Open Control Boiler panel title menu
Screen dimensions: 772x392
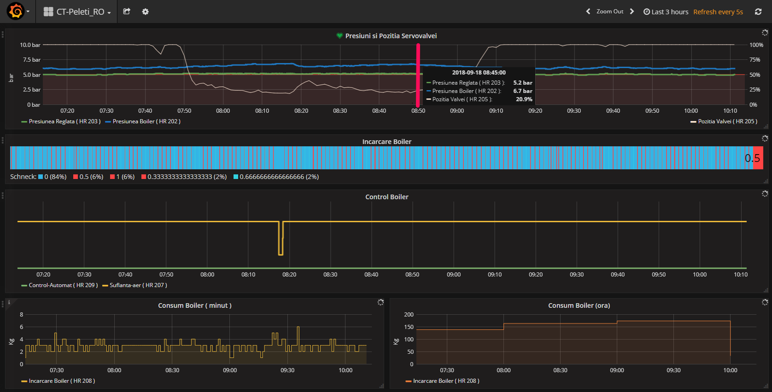387,197
